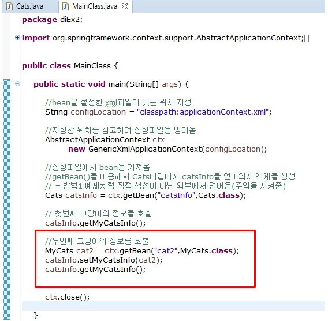Click the '//getBean()를 이용해서' comment line

point(170,176)
